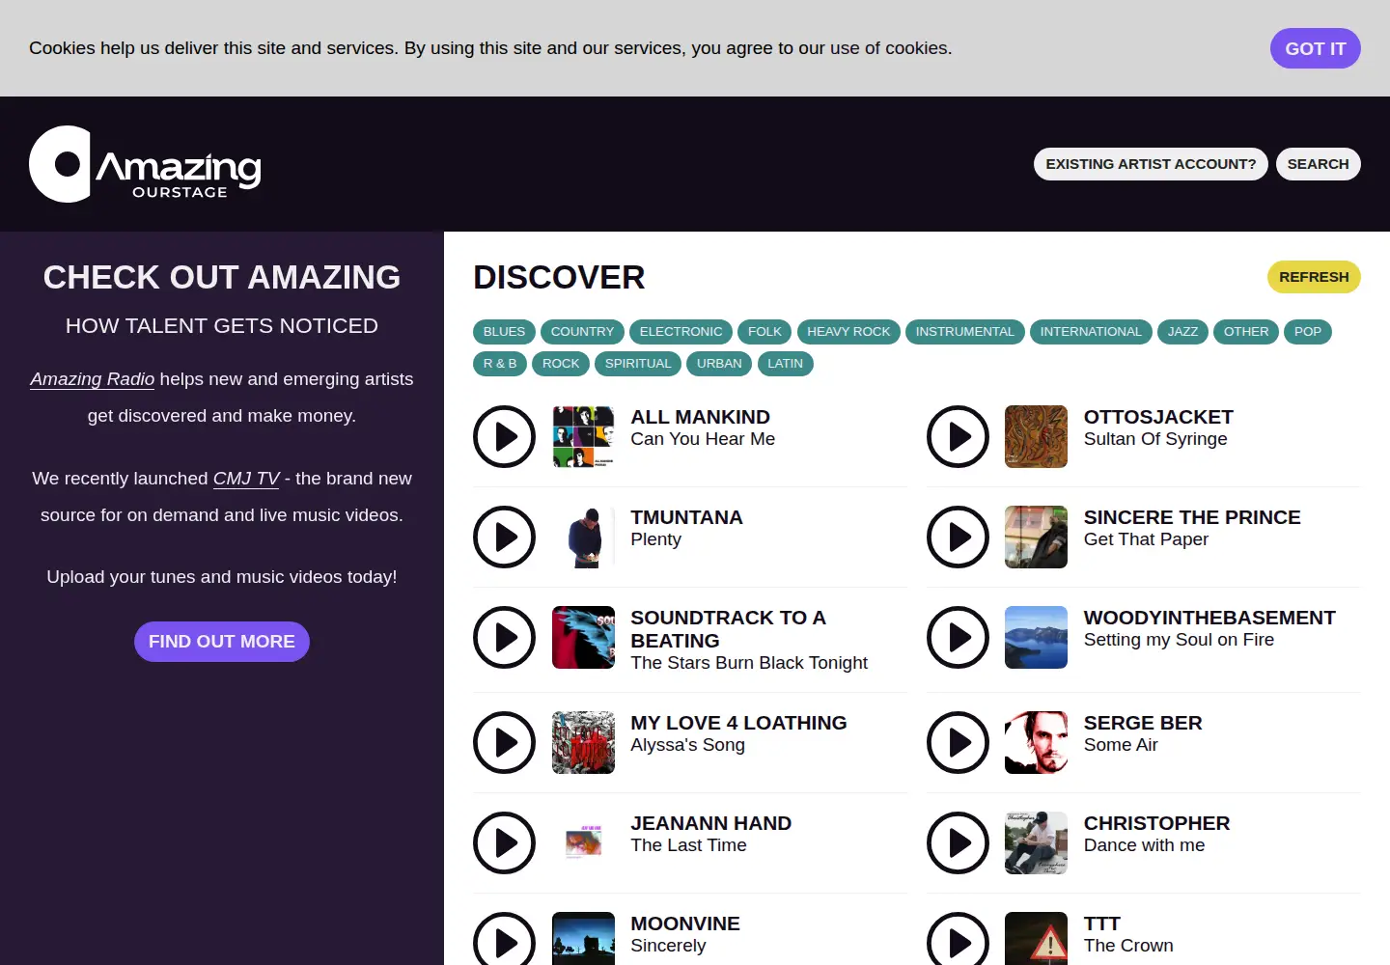Screen dimensions: 1390x965
Task: Open All Mankind album artwork
Action: pos(583,436)
